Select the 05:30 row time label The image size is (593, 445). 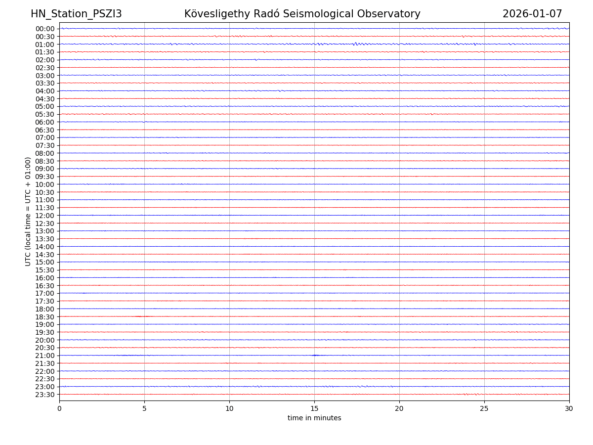(x=45, y=114)
